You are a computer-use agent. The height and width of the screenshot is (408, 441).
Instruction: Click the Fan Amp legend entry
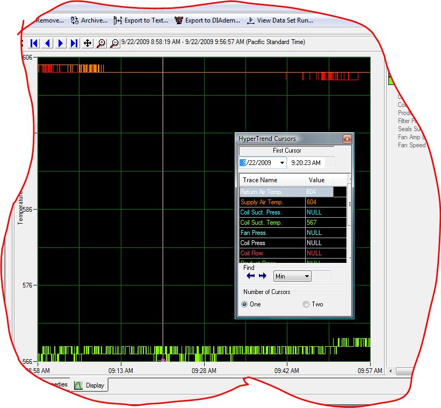coord(411,137)
